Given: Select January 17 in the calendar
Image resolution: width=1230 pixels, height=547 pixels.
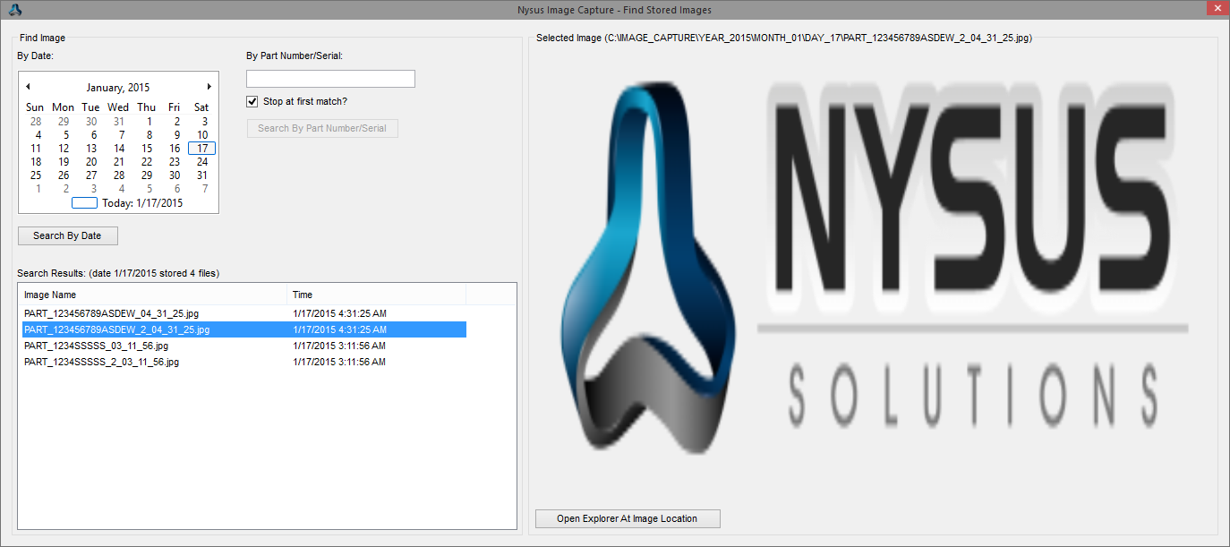Looking at the screenshot, I should pos(202,149).
